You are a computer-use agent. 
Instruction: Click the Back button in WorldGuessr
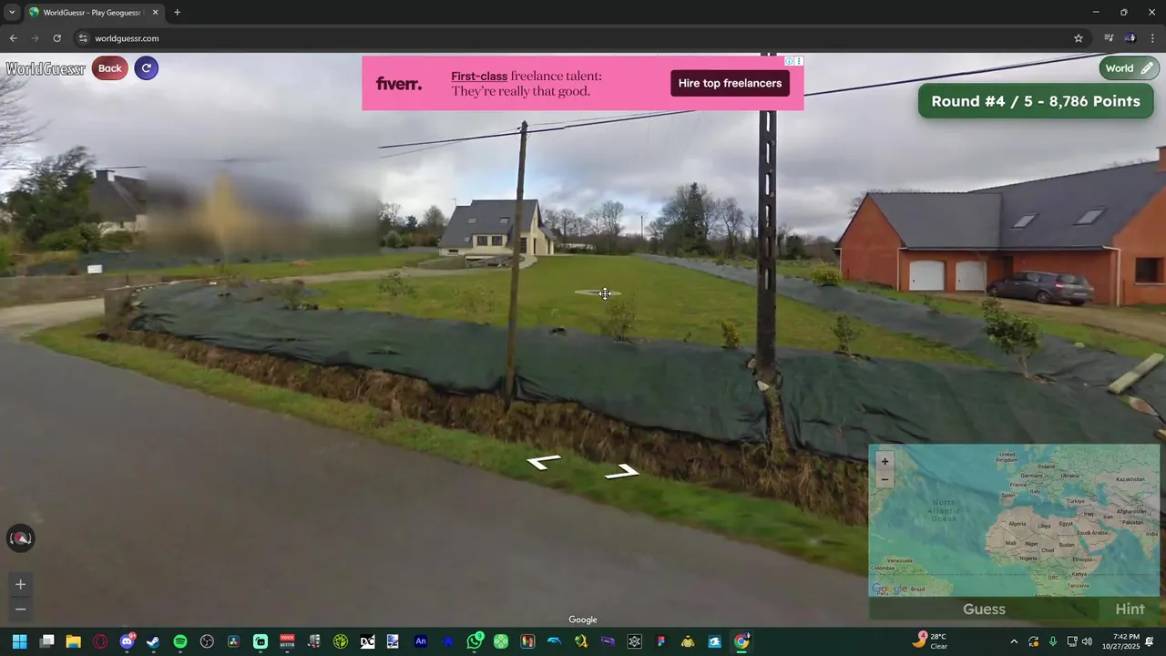(x=109, y=68)
